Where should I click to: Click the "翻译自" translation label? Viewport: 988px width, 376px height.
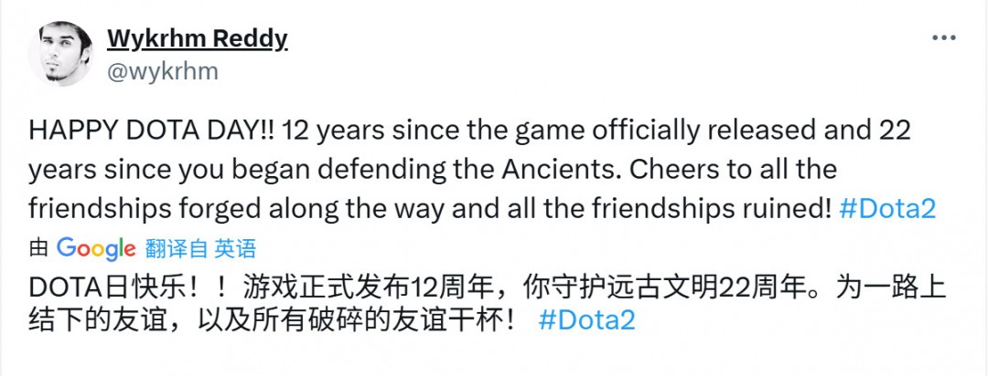click(177, 247)
